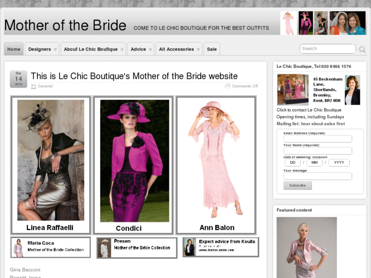
Task: Focus the Your message field
Action: pyautogui.click(x=317, y=176)
